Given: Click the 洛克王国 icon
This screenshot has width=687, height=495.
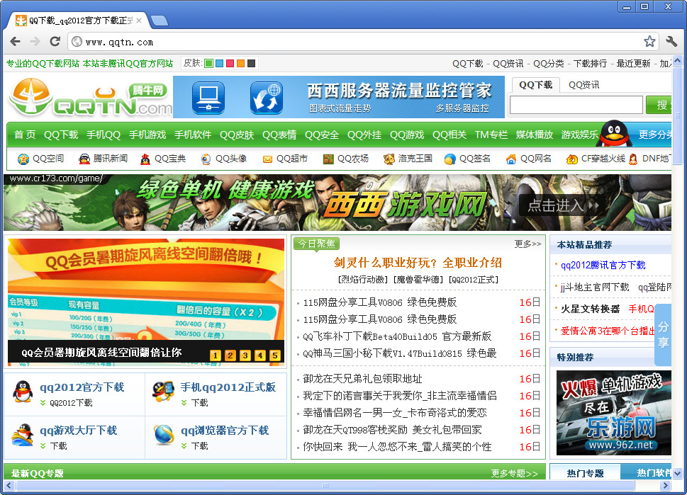Looking at the screenshot, I should (389, 159).
